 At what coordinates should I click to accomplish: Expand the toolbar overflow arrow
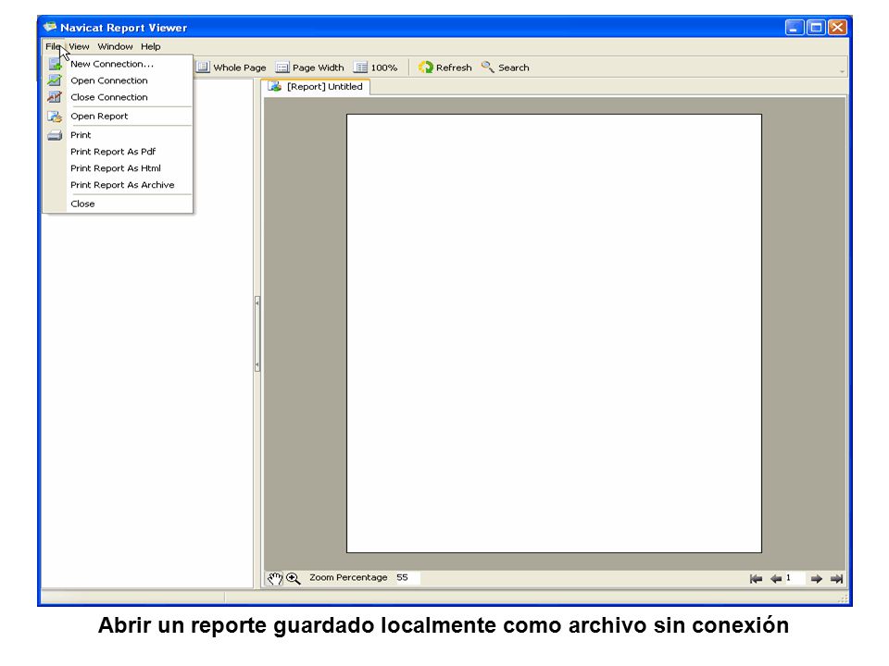[842, 71]
